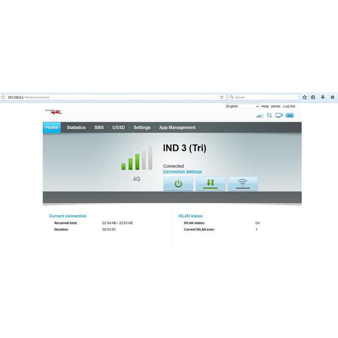Click the WLAN status value On
The width and height of the screenshot is (338, 338).
[258, 223]
